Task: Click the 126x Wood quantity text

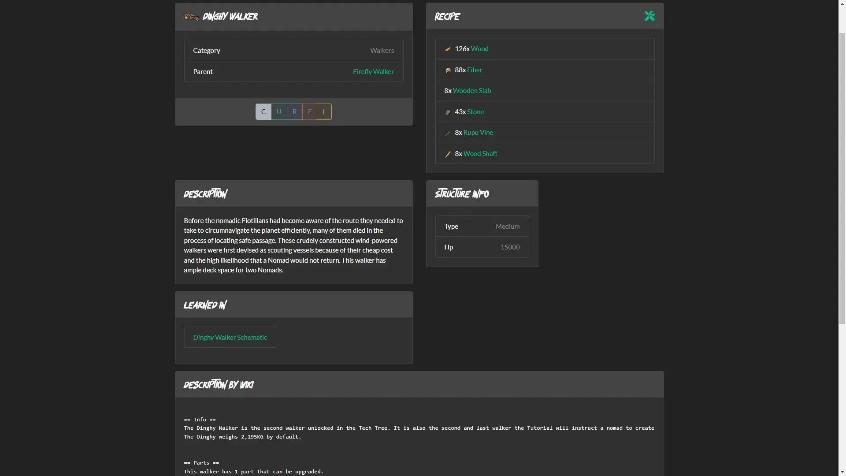Action: (x=462, y=49)
